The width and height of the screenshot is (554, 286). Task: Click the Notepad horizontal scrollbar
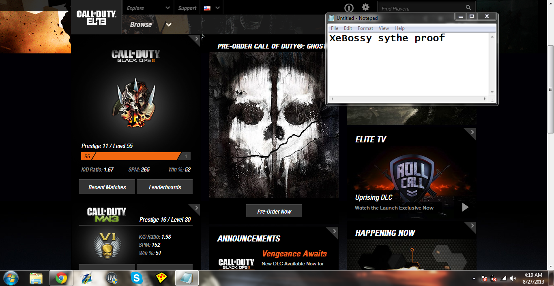point(408,99)
